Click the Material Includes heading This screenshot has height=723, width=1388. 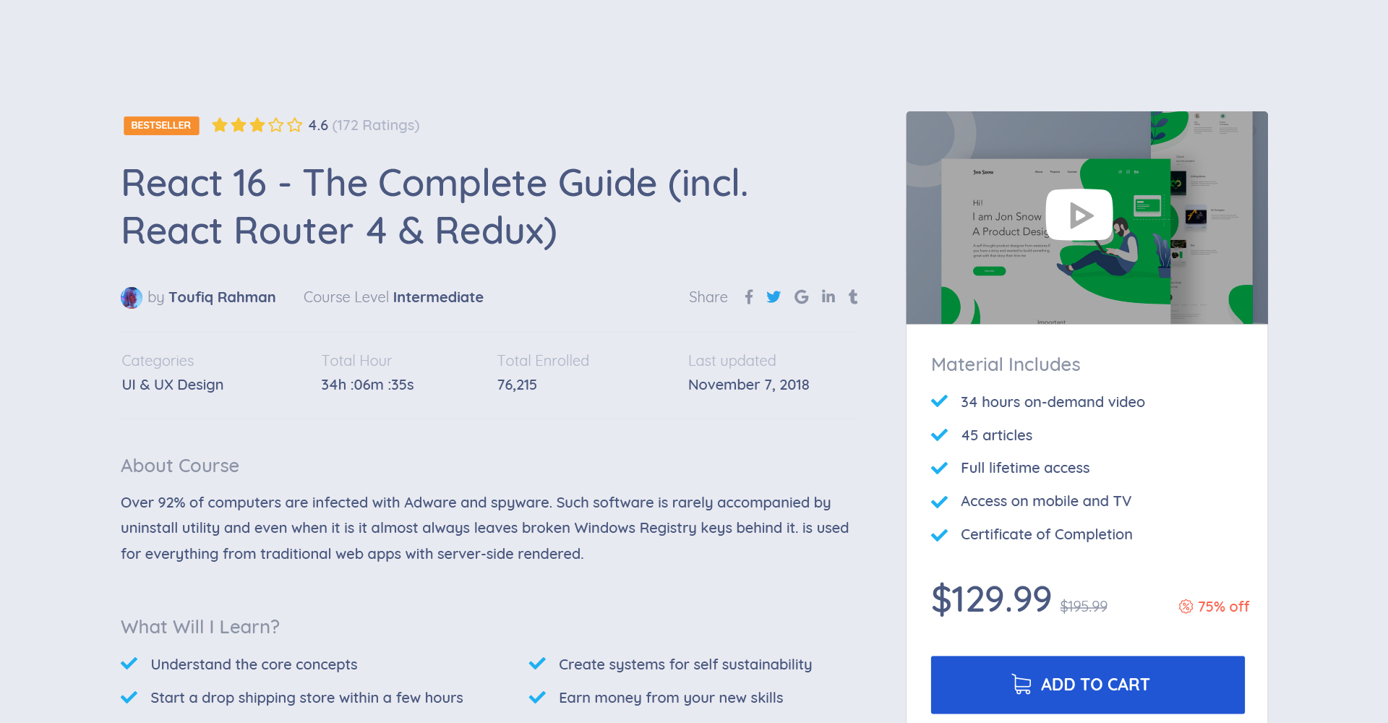pyautogui.click(x=1006, y=364)
